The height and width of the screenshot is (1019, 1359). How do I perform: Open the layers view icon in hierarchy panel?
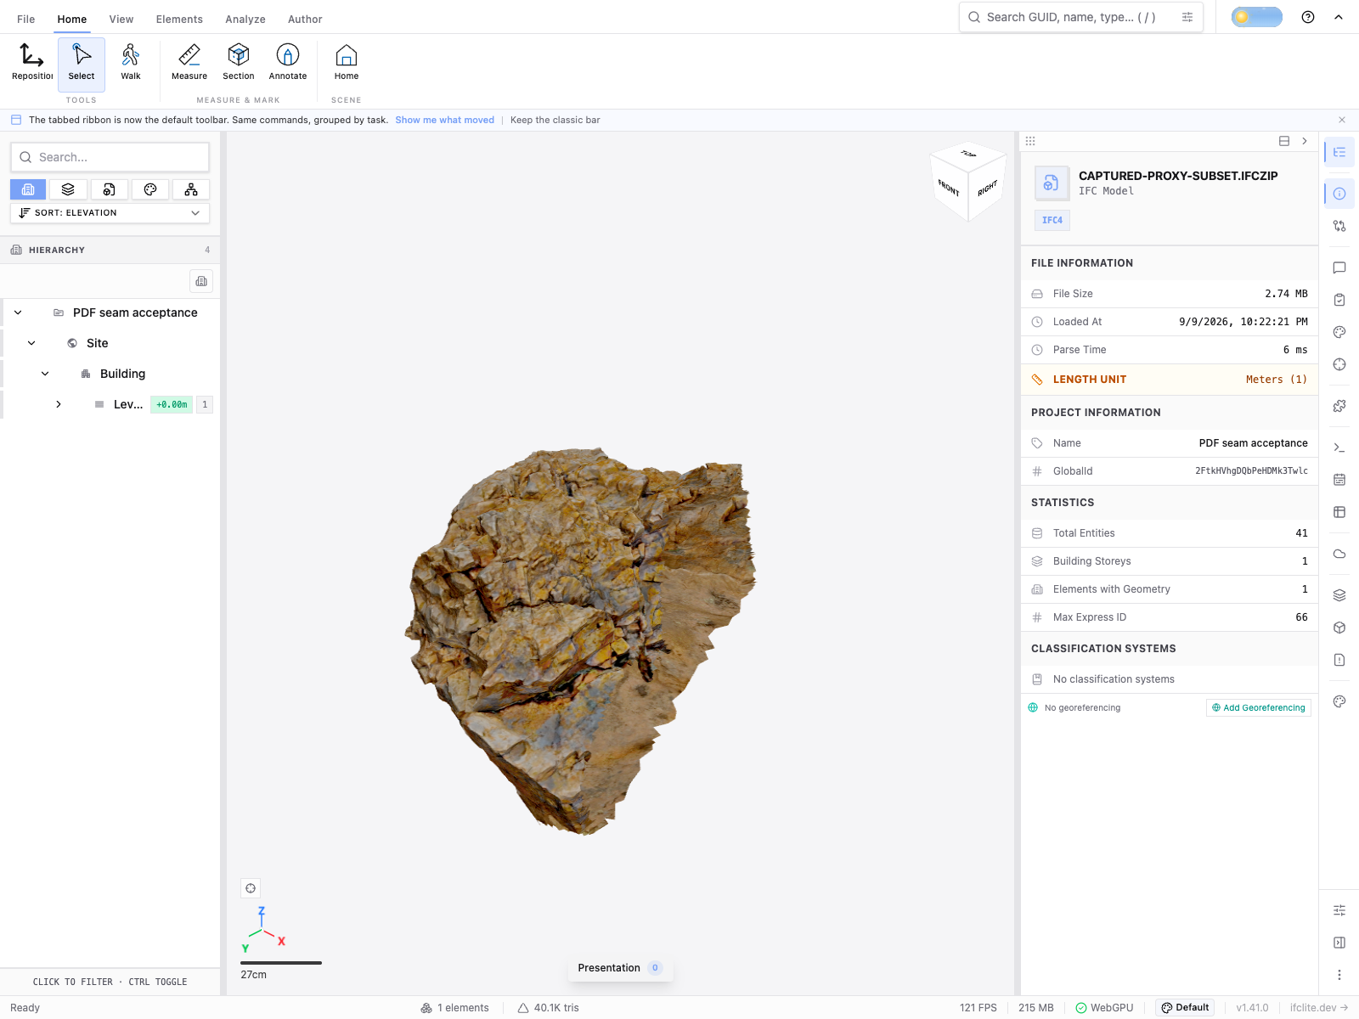[x=69, y=189]
